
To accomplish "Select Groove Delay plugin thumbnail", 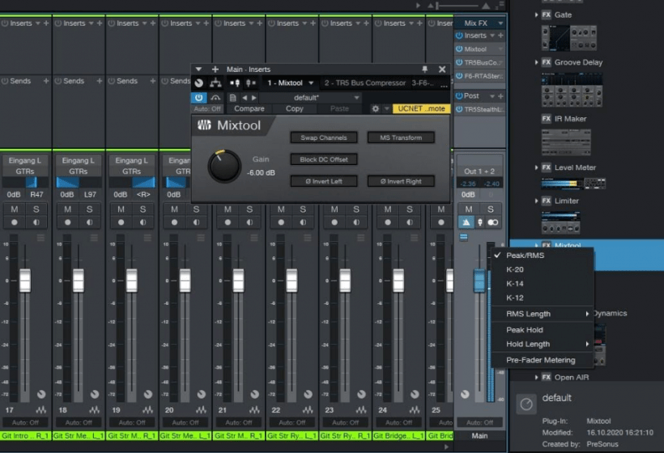I will pos(572,90).
